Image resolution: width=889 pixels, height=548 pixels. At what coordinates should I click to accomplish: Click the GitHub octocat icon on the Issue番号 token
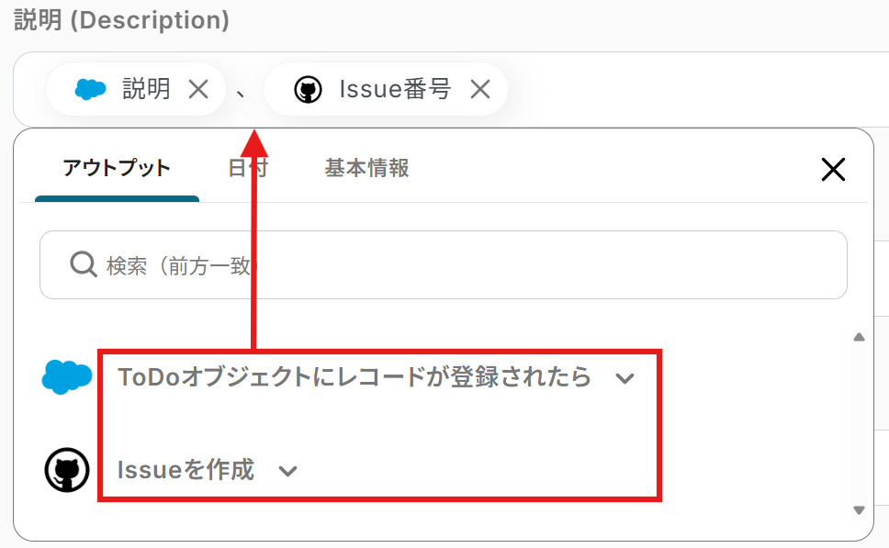pyautogui.click(x=308, y=88)
